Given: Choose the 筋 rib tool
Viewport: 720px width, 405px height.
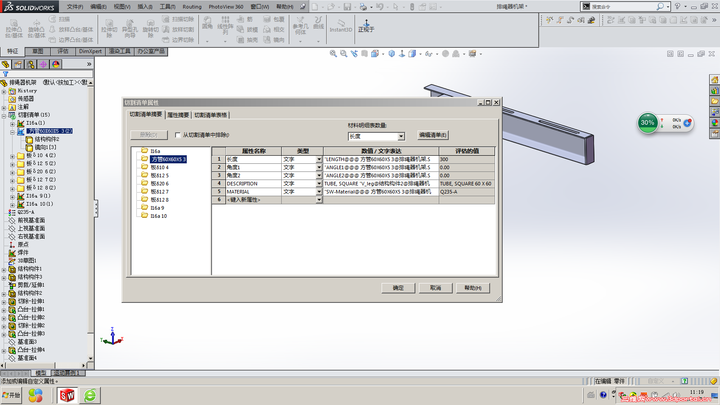Looking at the screenshot, I should 245,19.
